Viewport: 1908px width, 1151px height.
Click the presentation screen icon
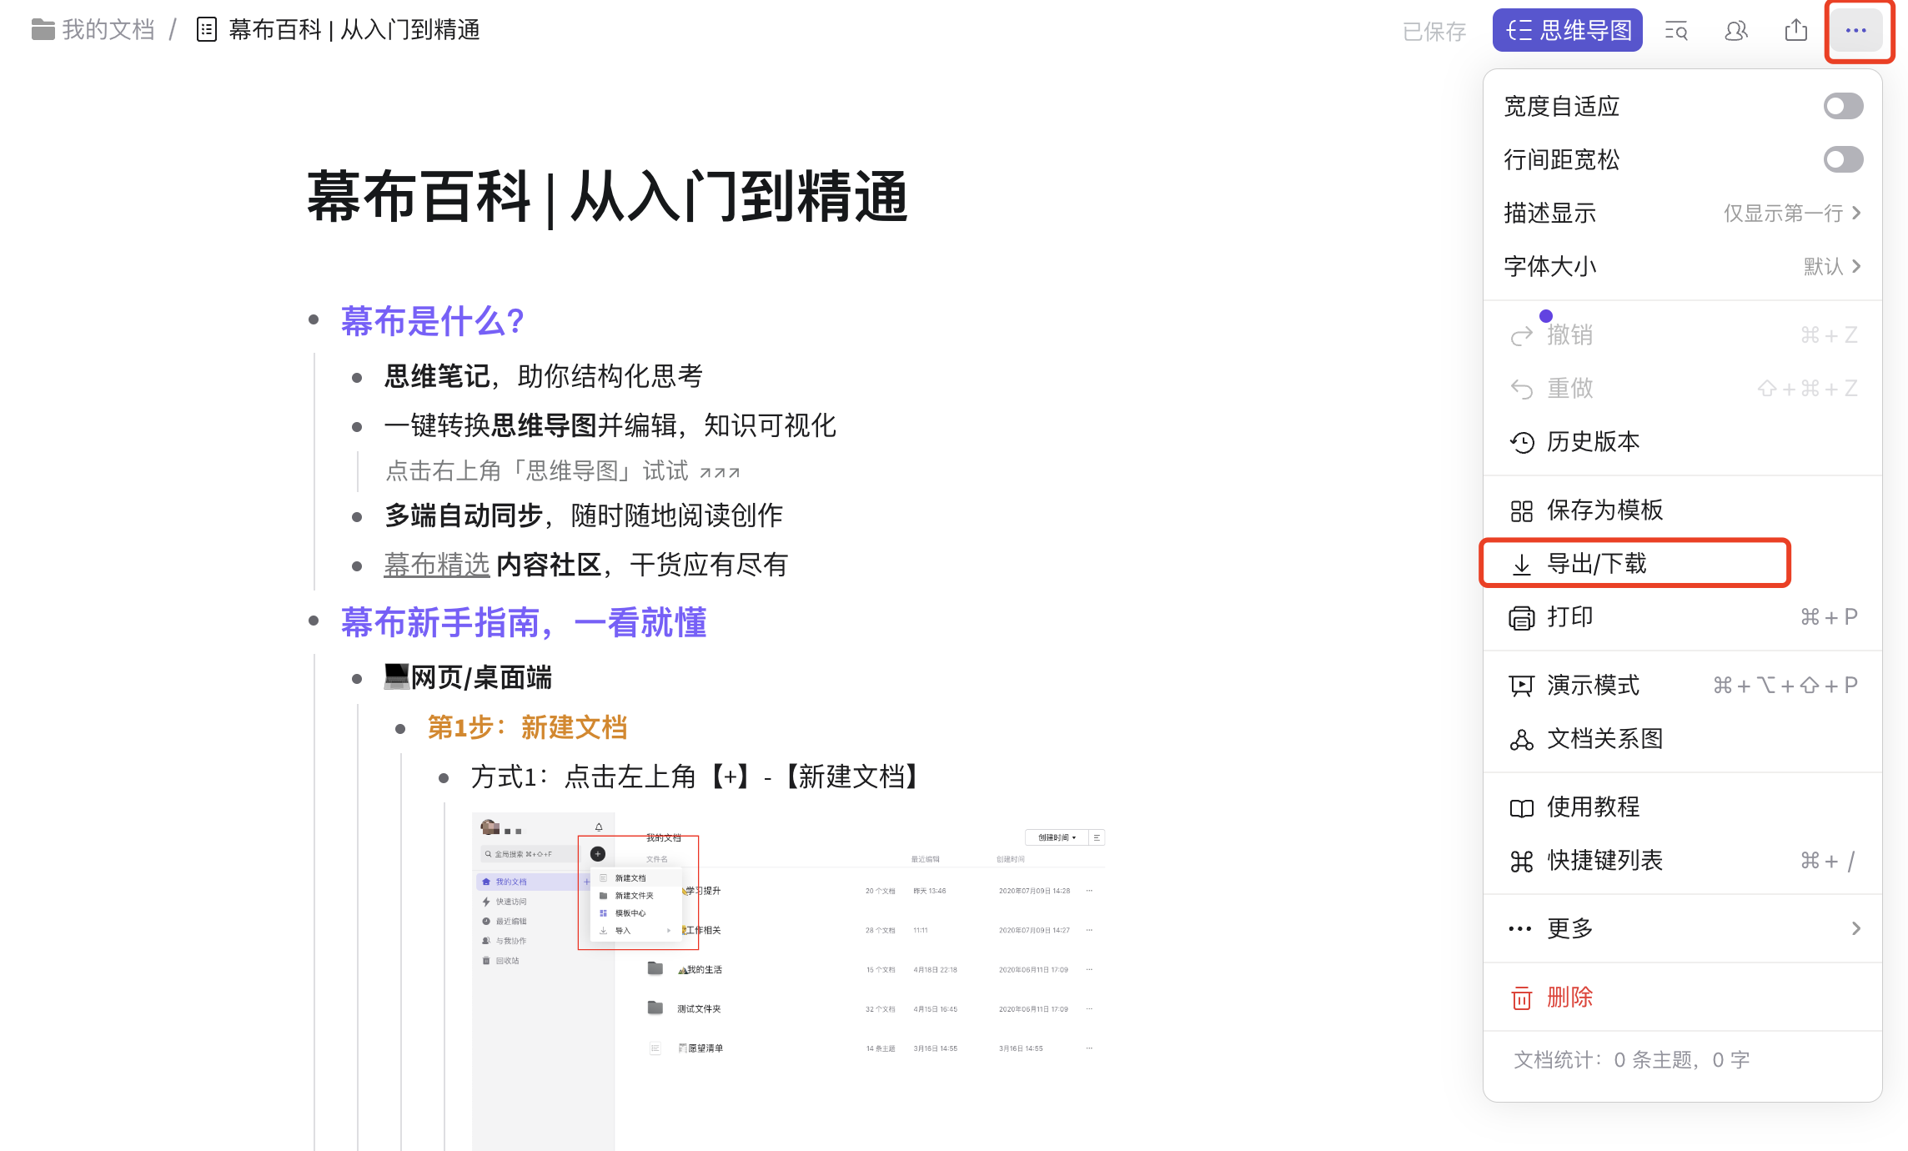(x=1522, y=686)
